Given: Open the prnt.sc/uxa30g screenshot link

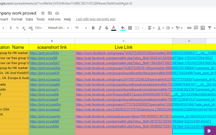Looking at the screenshot, I should coord(45,68).
